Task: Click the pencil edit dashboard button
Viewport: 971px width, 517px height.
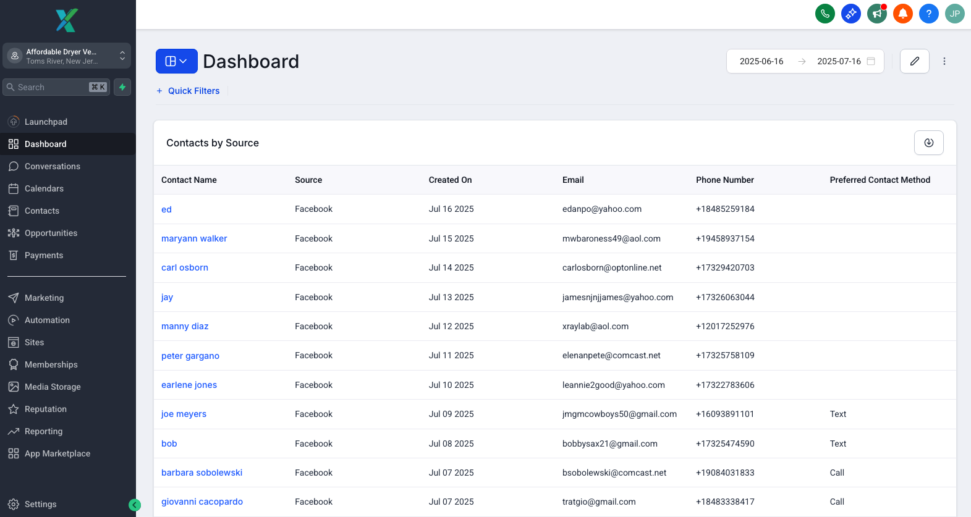Action: tap(914, 61)
